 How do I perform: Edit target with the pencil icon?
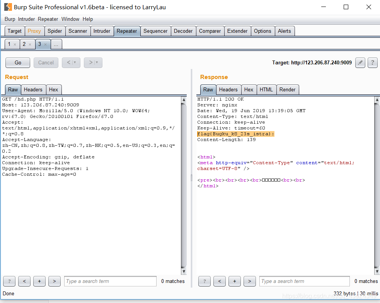360,62
